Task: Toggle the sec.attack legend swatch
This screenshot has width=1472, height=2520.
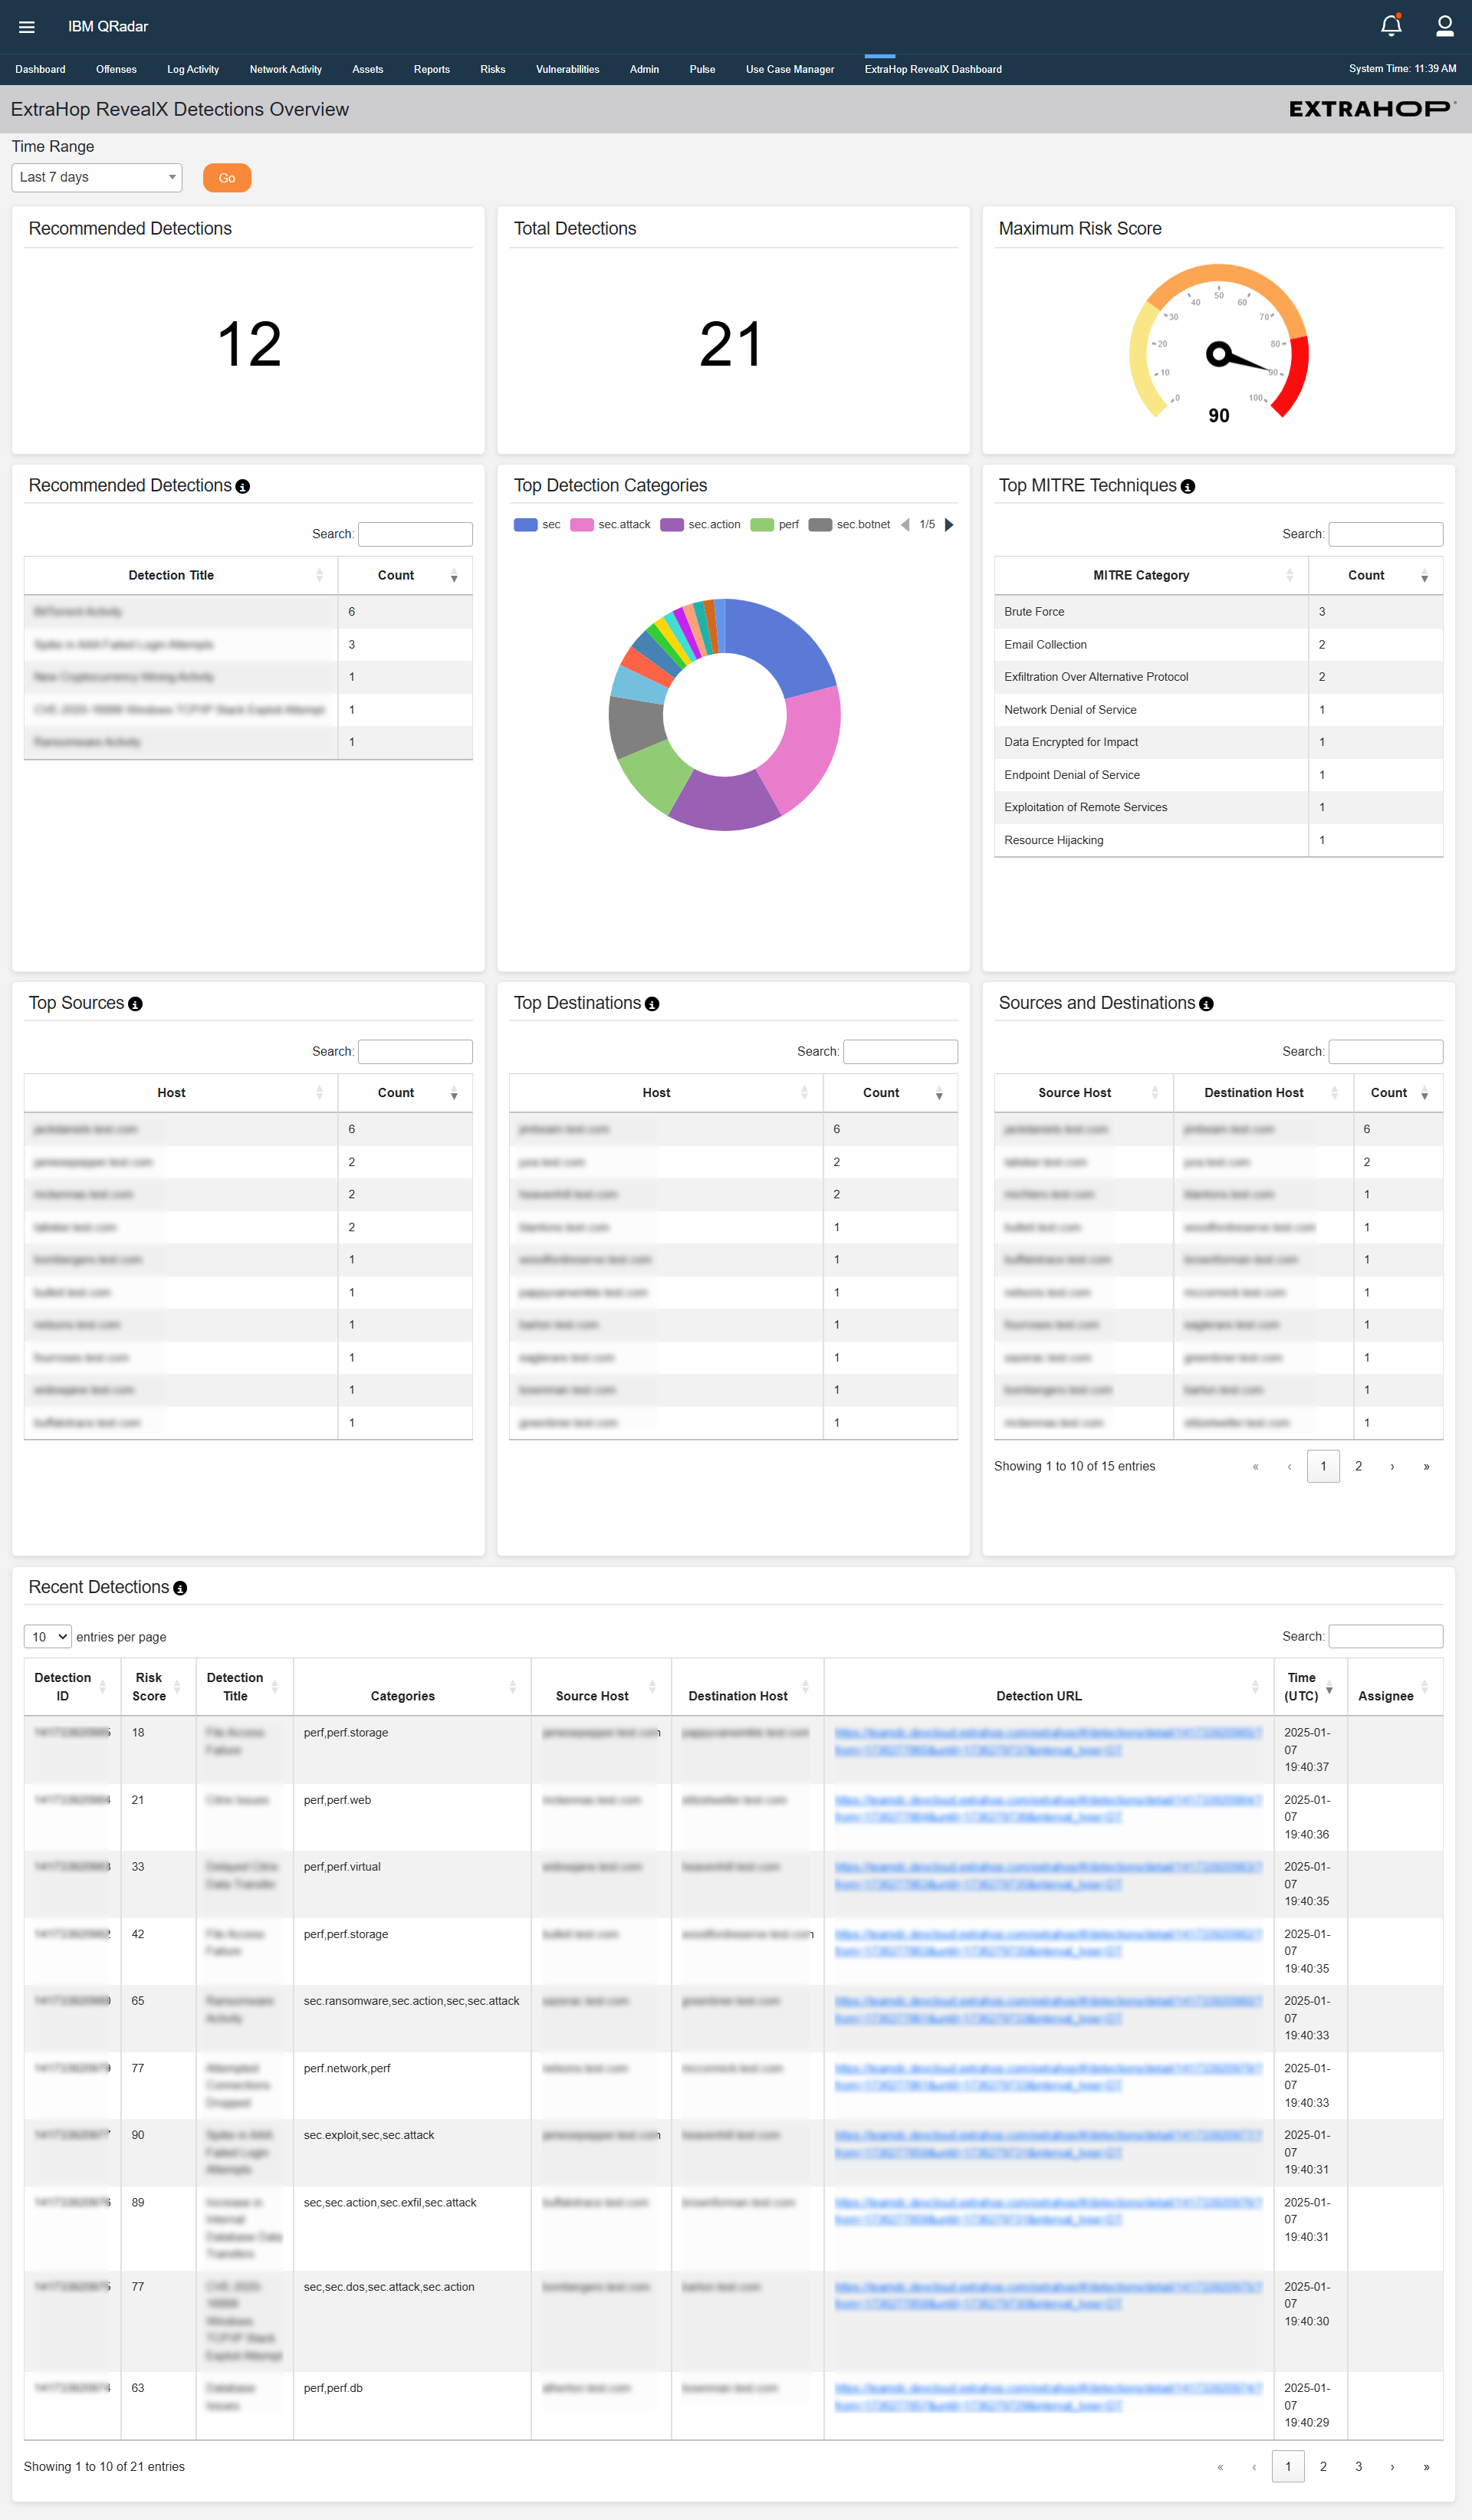Action: point(582,525)
